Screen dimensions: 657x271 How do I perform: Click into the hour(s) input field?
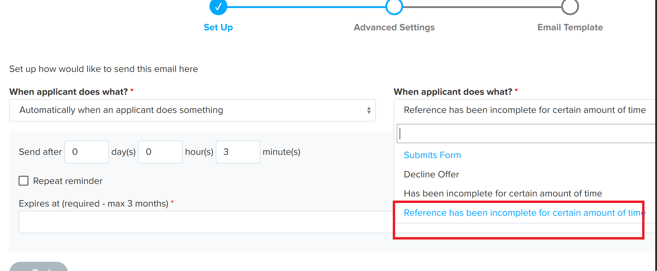pyautogui.click(x=160, y=152)
